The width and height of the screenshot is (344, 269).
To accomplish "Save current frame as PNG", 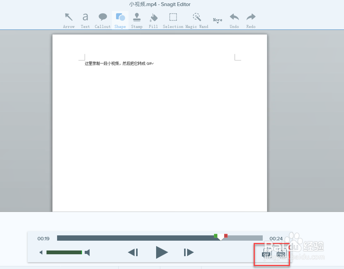I will pos(281,252).
